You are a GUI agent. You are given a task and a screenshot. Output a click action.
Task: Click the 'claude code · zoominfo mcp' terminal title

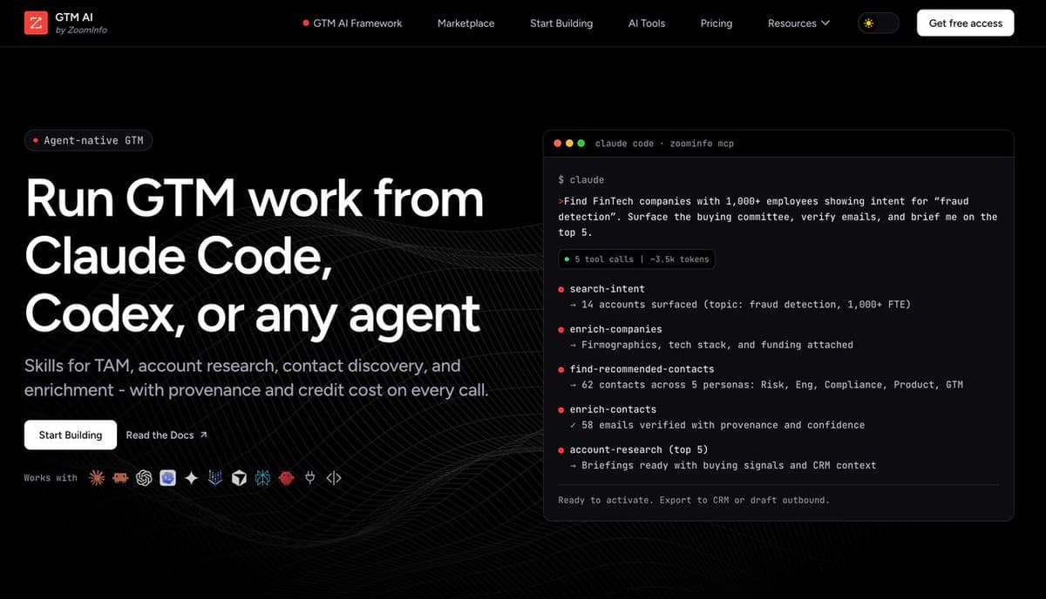click(664, 143)
